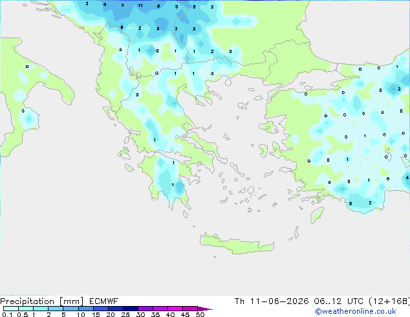Click the '11' precipitation value on the map
This screenshot has width=410, height=317.
140,5
